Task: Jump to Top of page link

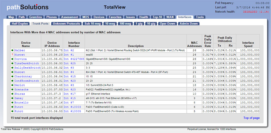Action: coord(252,118)
